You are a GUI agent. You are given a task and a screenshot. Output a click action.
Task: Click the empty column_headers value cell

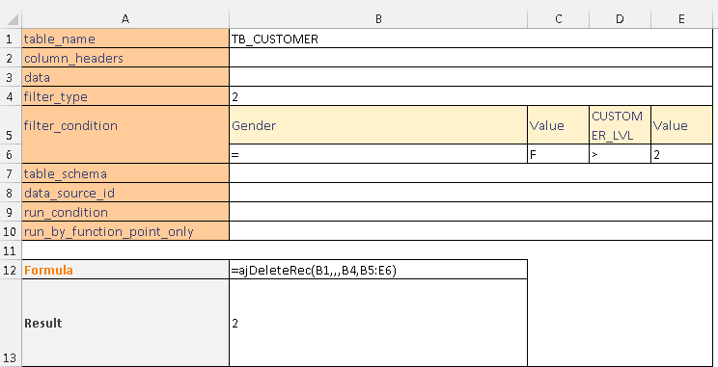pos(471,58)
